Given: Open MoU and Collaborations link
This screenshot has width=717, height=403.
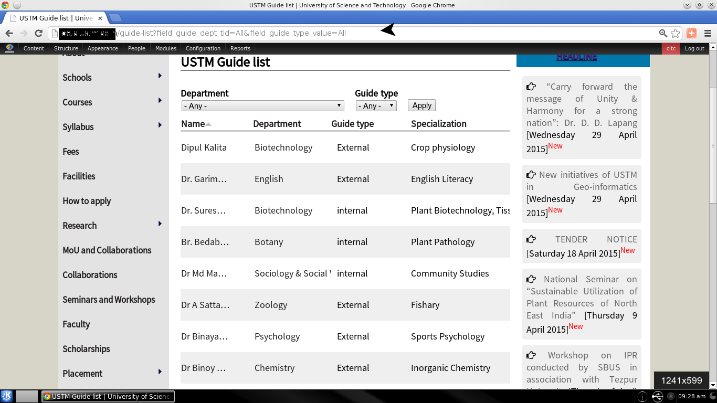Looking at the screenshot, I should (x=107, y=250).
